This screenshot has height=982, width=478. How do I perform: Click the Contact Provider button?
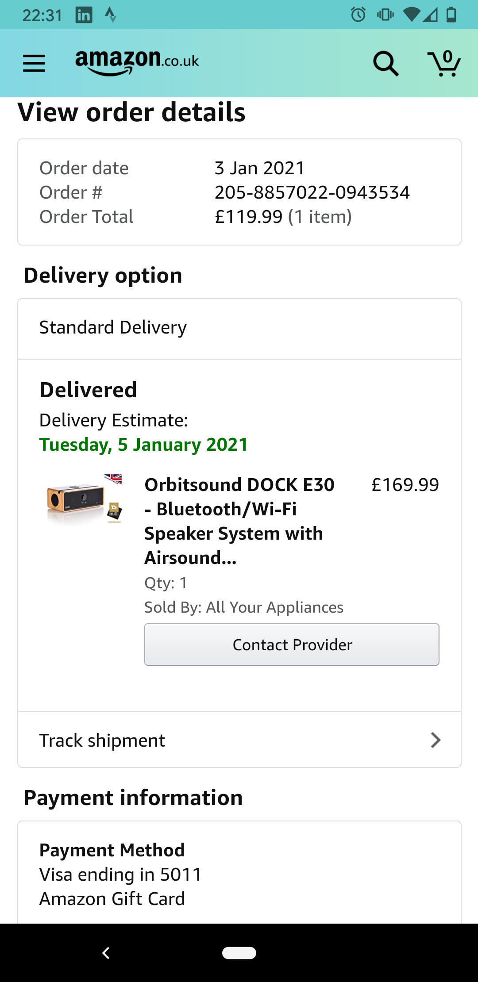coord(292,644)
